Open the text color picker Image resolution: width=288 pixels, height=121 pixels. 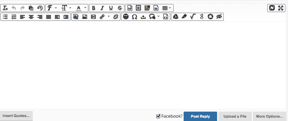point(81,8)
